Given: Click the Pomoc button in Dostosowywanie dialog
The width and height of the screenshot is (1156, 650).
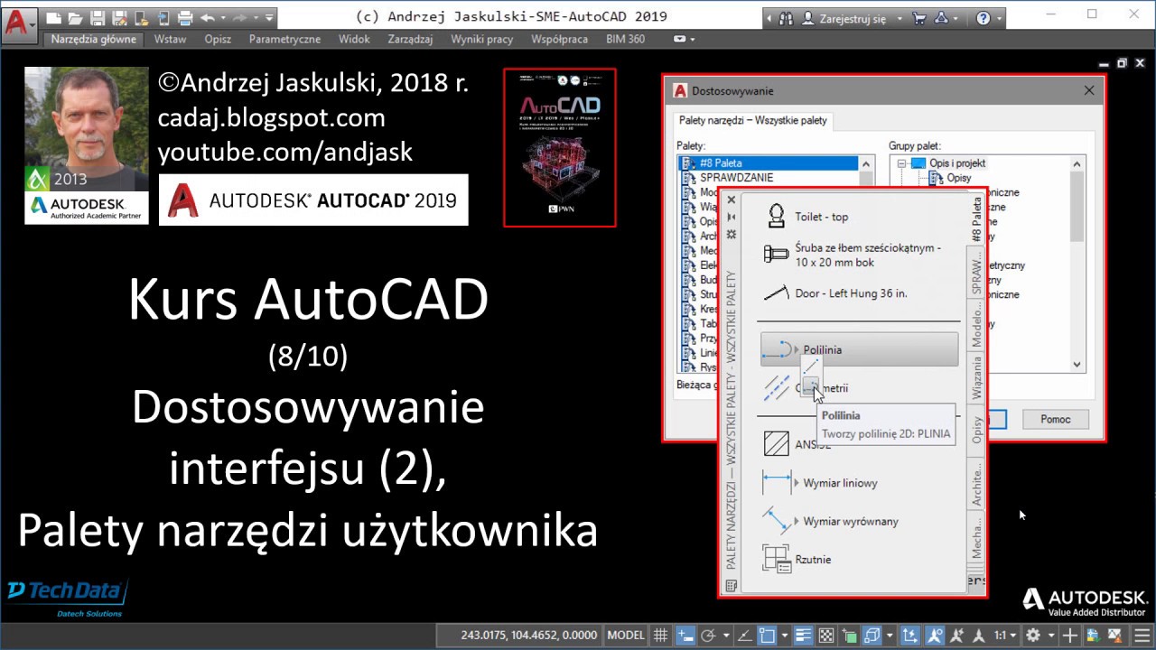Looking at the screenshot, I should (1055, 419).
